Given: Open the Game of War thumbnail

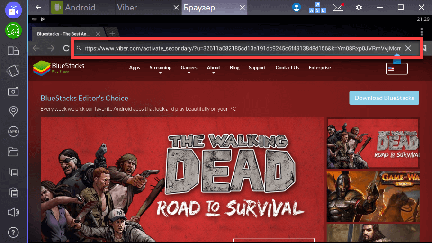Looking at the screenshot, I should [x=373, y=197].
